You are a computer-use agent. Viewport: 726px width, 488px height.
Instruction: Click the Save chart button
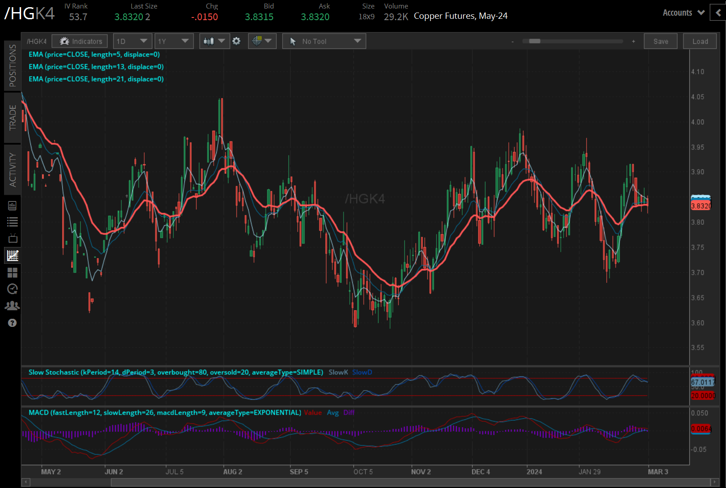661,41
